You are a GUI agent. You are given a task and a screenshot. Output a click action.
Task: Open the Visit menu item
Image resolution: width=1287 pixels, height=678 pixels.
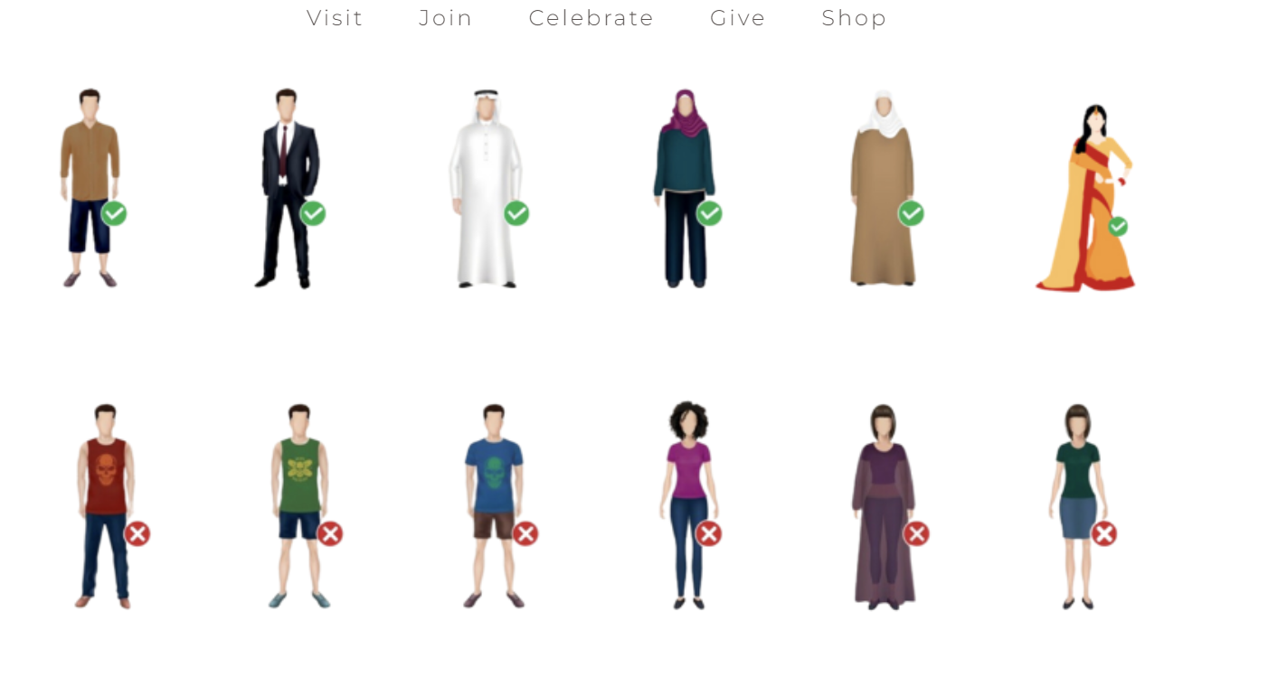tap(335, 18)
